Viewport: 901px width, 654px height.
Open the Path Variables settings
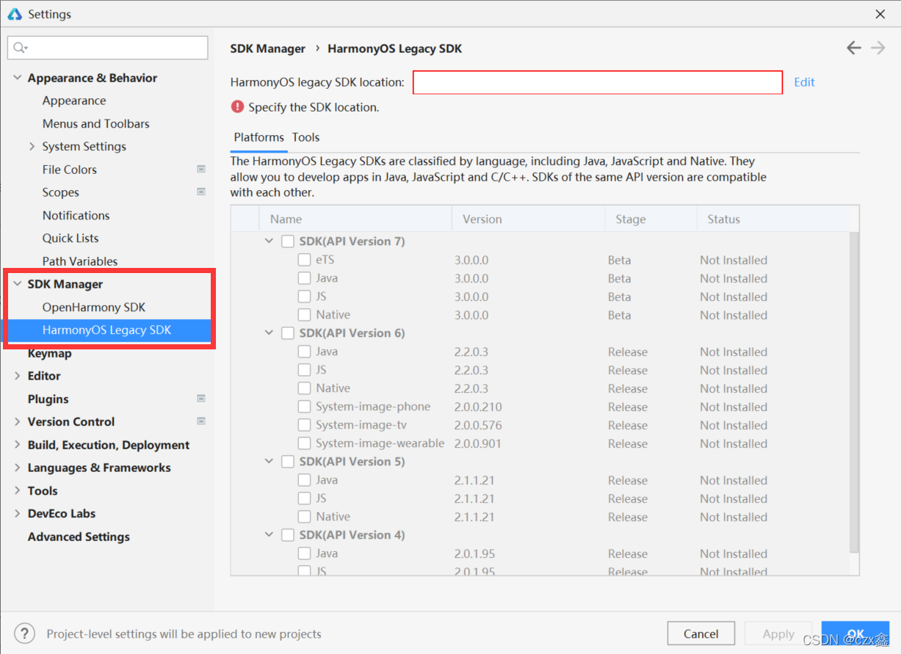click(80, 261)
